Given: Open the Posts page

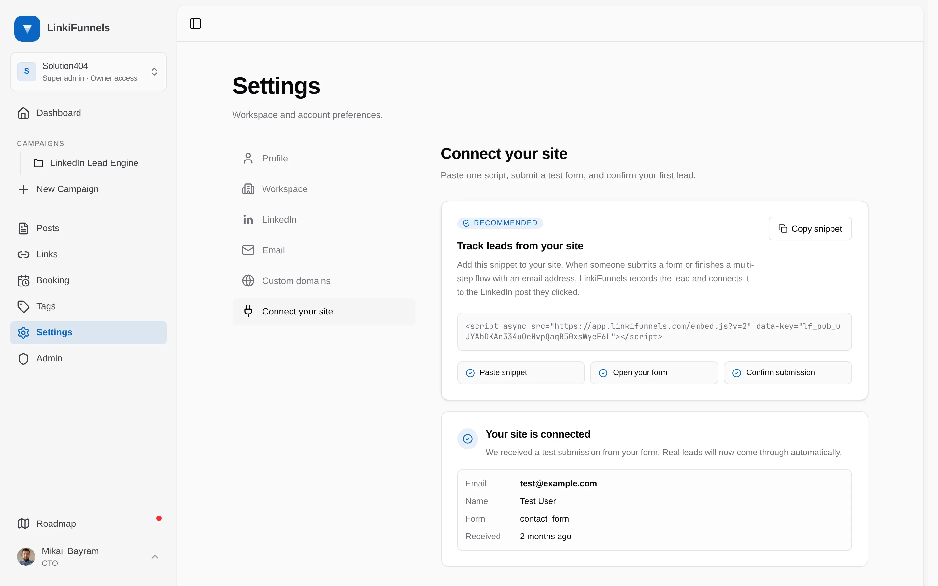Looking at the screenshot, I should pos(88,228).
